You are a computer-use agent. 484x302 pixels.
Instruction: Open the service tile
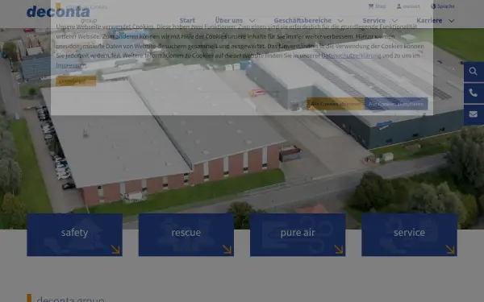(409, 235)
